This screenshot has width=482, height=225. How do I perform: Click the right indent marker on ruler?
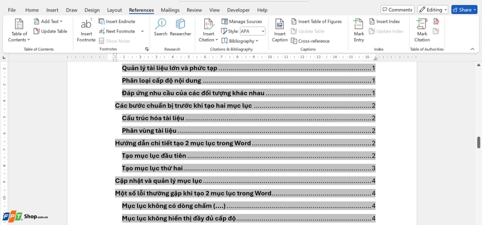pyautogui.click(x=375, y=58)
